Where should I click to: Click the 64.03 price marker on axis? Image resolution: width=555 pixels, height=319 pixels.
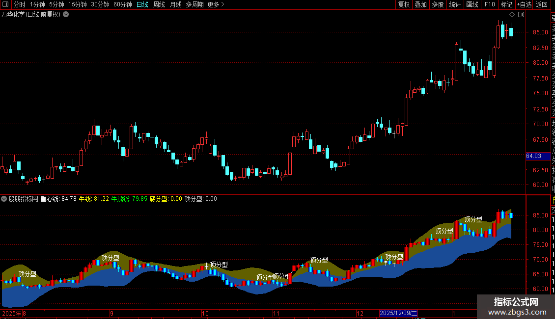[x=538, y=156]
